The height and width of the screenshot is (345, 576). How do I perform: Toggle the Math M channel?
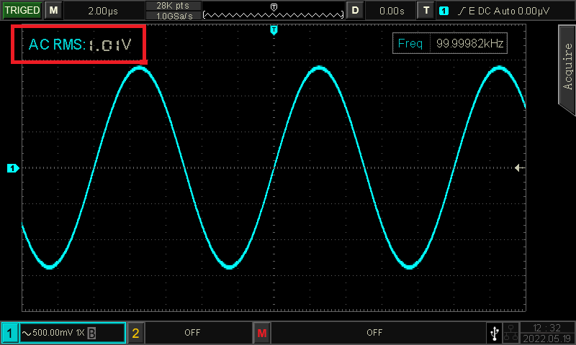point(261,333)
